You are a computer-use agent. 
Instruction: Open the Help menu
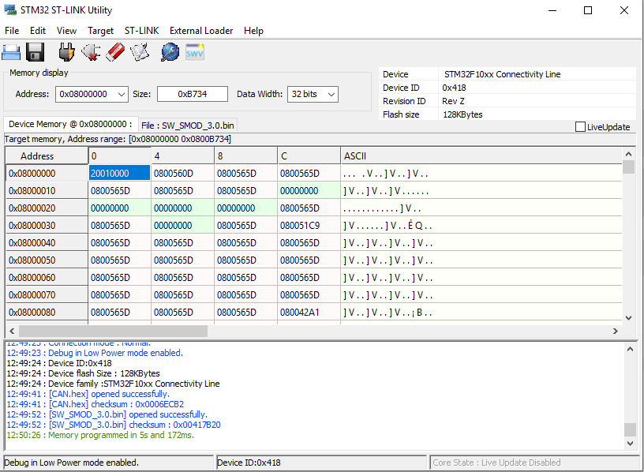coord(253,31)
